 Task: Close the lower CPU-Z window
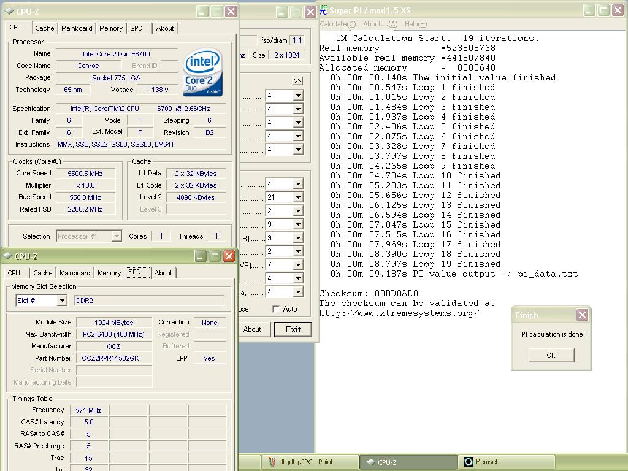[229, 256]
